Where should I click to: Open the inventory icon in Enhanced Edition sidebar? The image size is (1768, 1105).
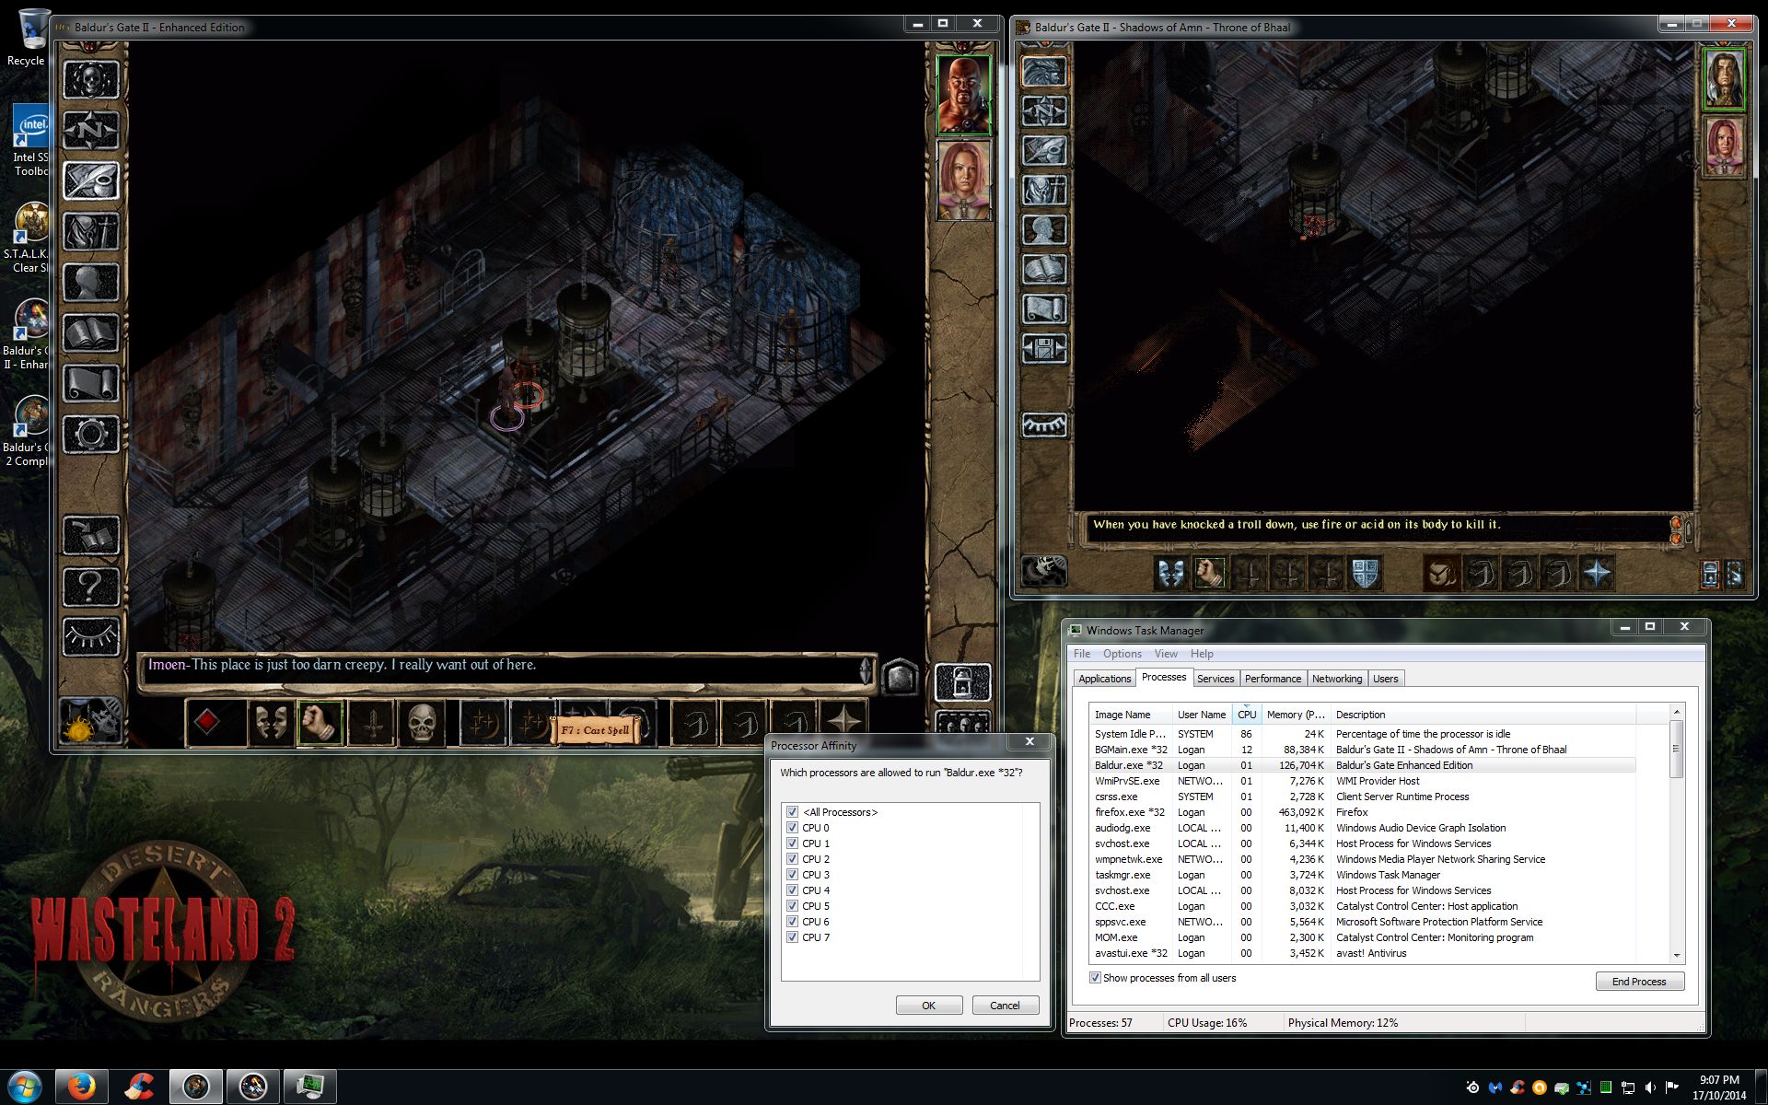click(x=90, y=231)
